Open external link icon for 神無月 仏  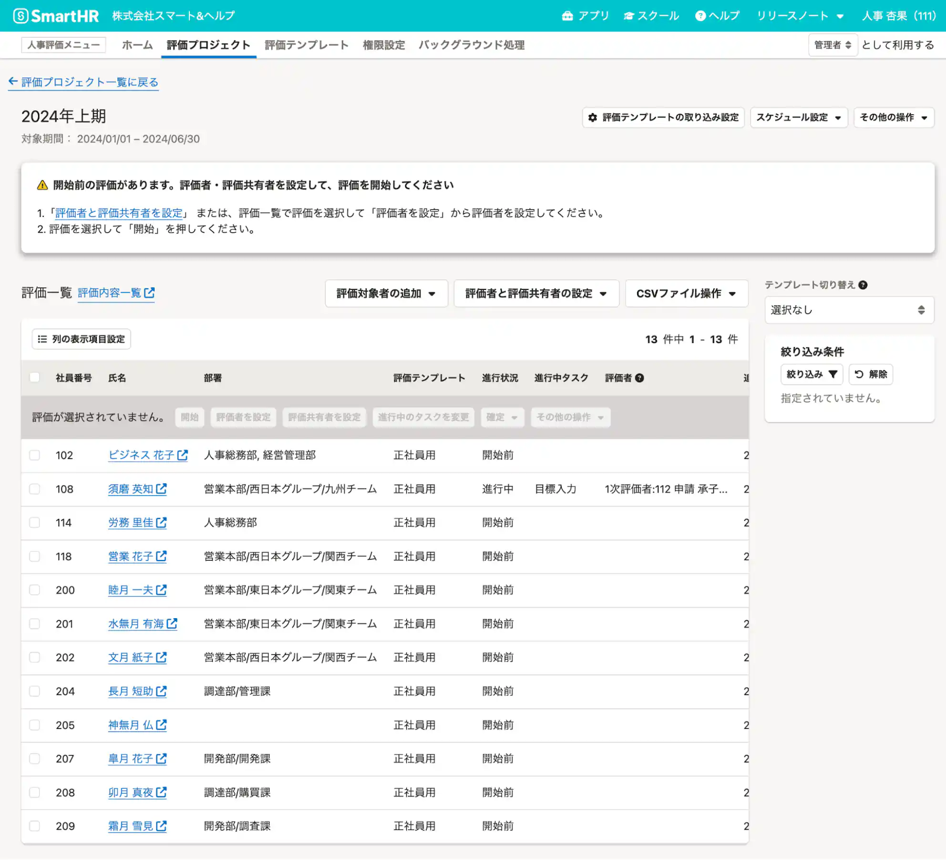coord(161,725)
